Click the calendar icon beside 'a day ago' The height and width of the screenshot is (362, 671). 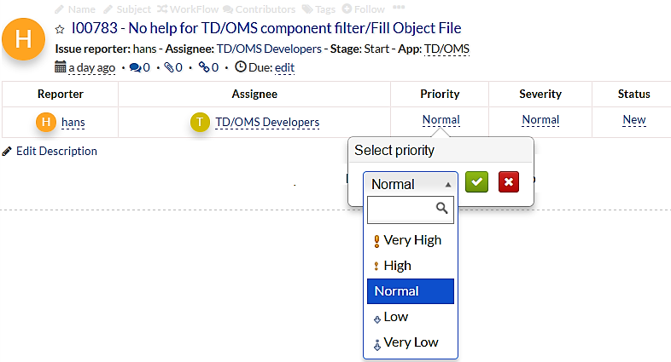(60, 67)
